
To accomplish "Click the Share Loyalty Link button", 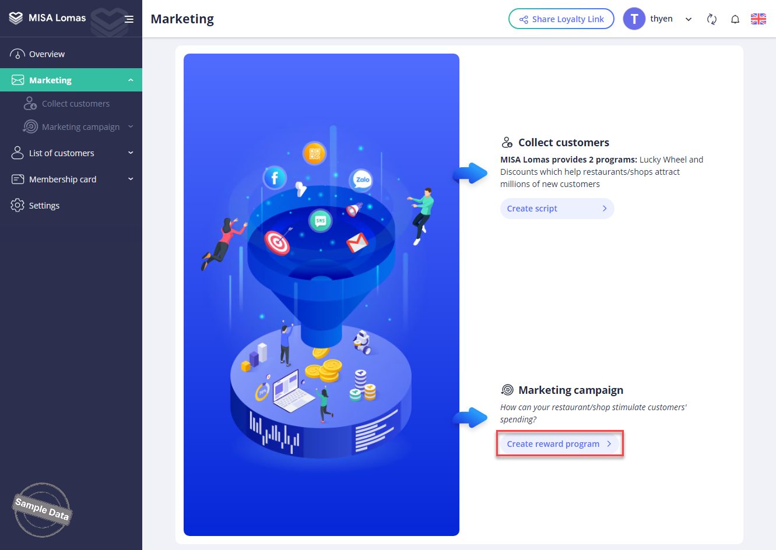I will (561, 19).
